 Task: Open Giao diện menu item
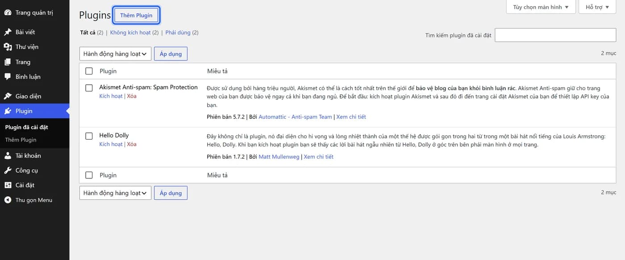tap(35, 96)
